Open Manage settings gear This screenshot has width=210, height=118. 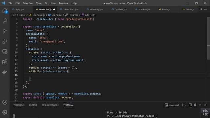pos(5,112)
